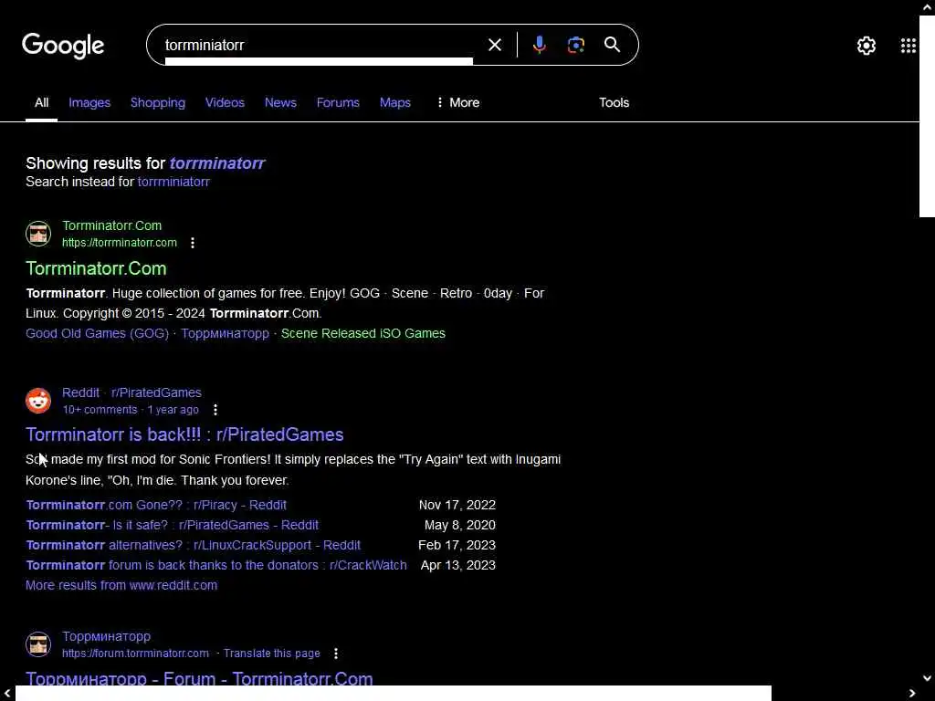Expand the More search filters menu
This screenshot has height=701, width=935.
point(458,102)
